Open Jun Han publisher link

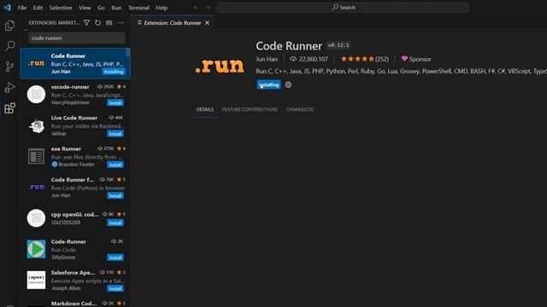click(x=267, y=59)
